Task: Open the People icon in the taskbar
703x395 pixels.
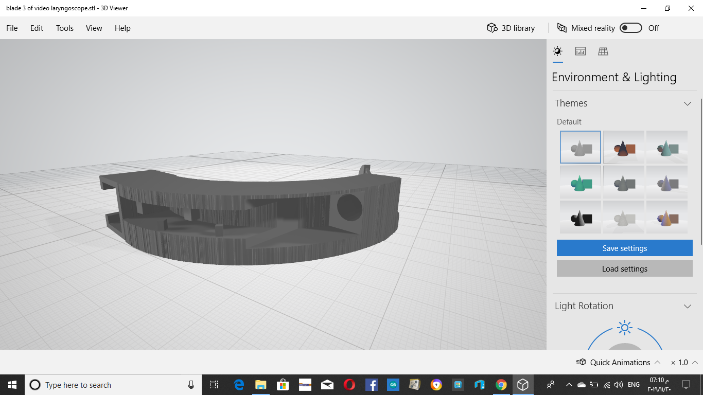Action: point(551,385)
